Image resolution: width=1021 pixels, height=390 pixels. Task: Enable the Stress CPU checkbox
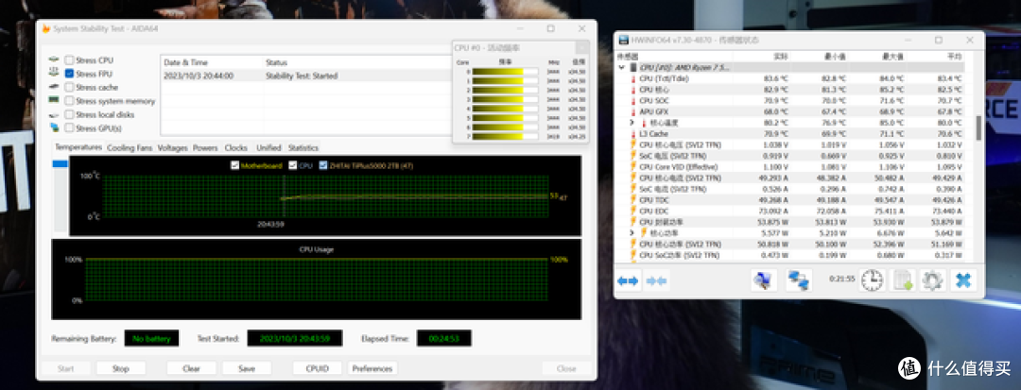click(70, 60)
